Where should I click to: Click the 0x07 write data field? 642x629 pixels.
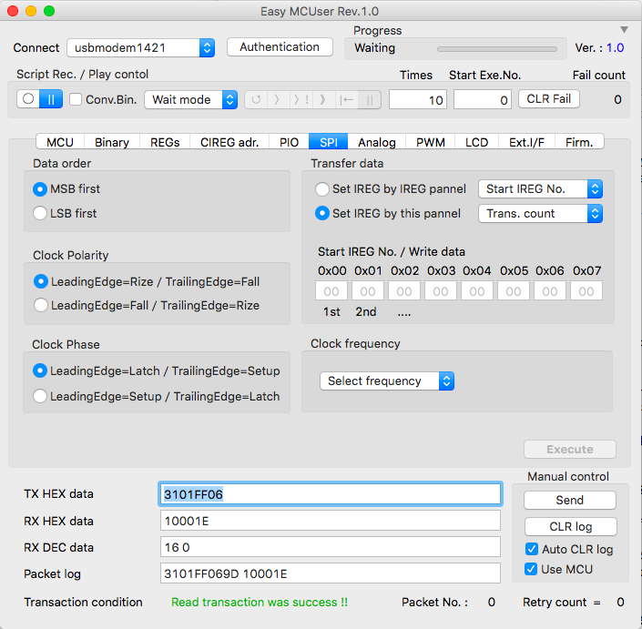(586, 290)
